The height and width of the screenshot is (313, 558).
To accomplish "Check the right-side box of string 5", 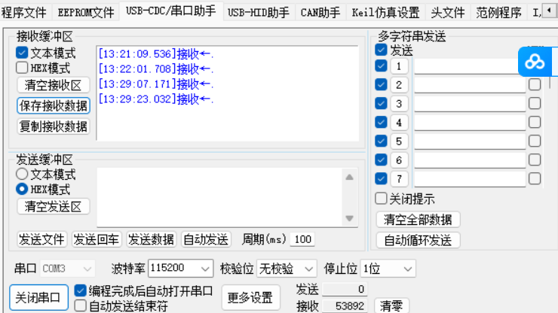I will tap(535, 141).
